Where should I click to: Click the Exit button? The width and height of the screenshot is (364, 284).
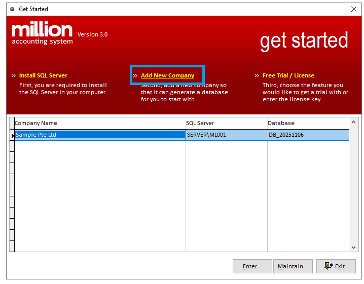coord(336,266)
